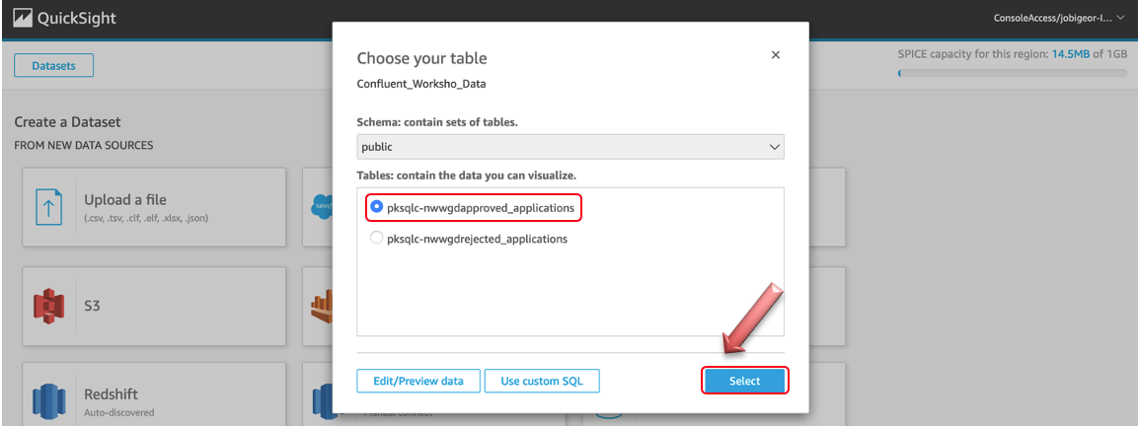Click Use custom SQL button
Viewport: 1138px width, 426px height.
[542, 381]
